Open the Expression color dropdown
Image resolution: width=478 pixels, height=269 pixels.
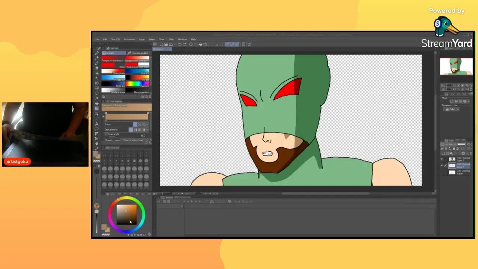[451, 109]
